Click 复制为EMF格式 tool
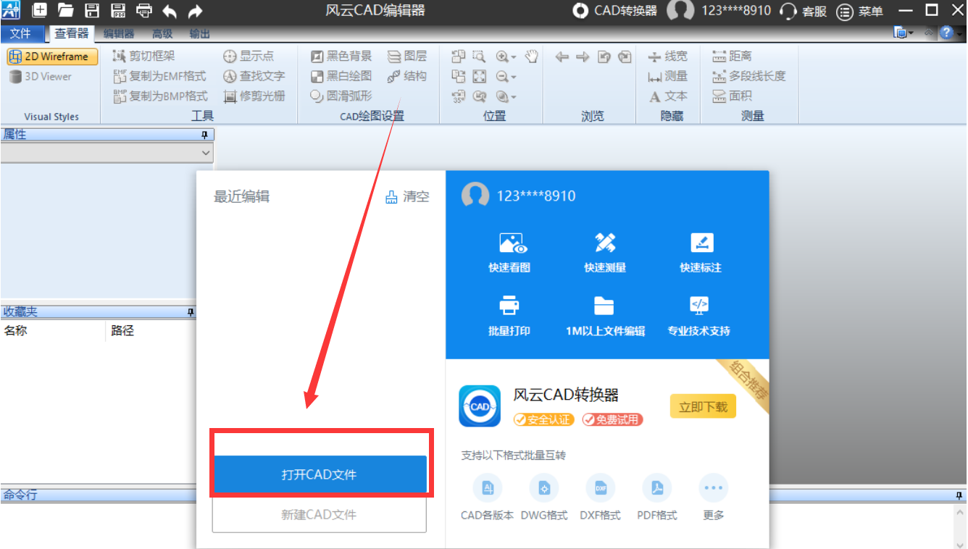 (159, 76)
